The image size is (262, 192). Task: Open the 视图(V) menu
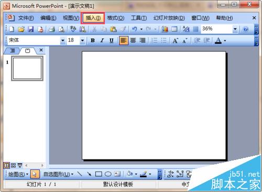(71, 18)
